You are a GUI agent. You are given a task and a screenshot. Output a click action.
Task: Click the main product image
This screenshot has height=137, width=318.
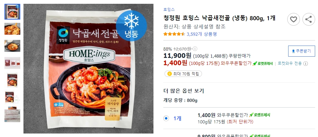coord(88,69)
